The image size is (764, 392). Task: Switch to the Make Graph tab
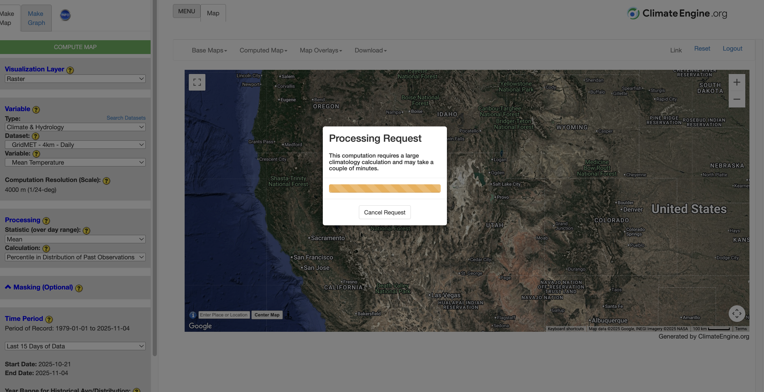[36, 18]
